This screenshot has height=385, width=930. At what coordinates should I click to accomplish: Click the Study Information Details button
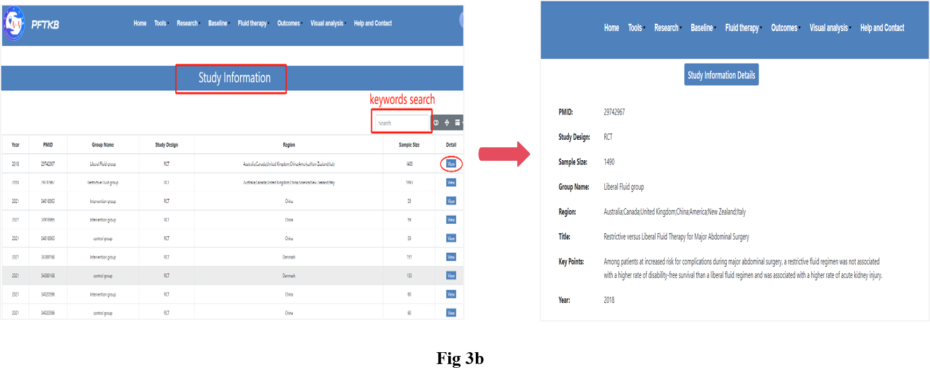721,75
